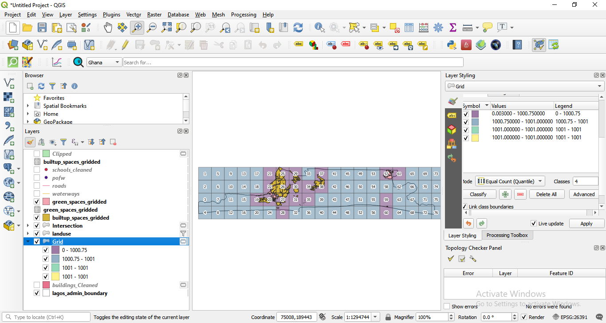The width and height of the screenshot is (606, 323).
Task: Expand the Home node in Browser
Action: (28, 114)
